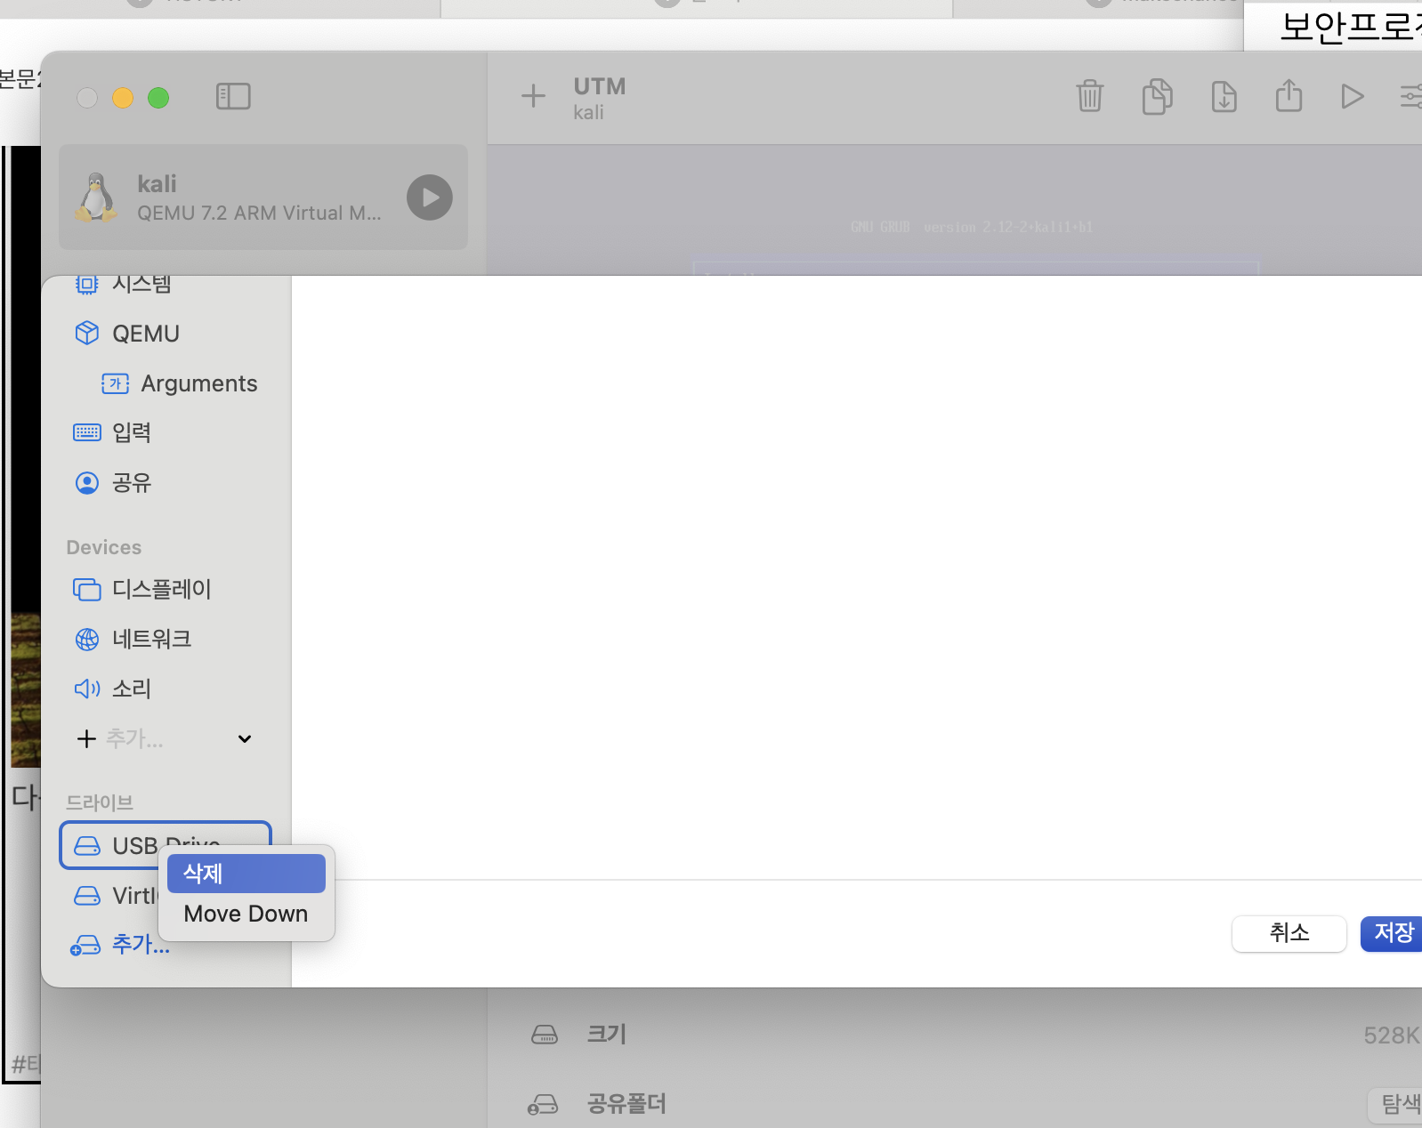Click the 공유폴더 label in the VM details

tap(626, 1104)
